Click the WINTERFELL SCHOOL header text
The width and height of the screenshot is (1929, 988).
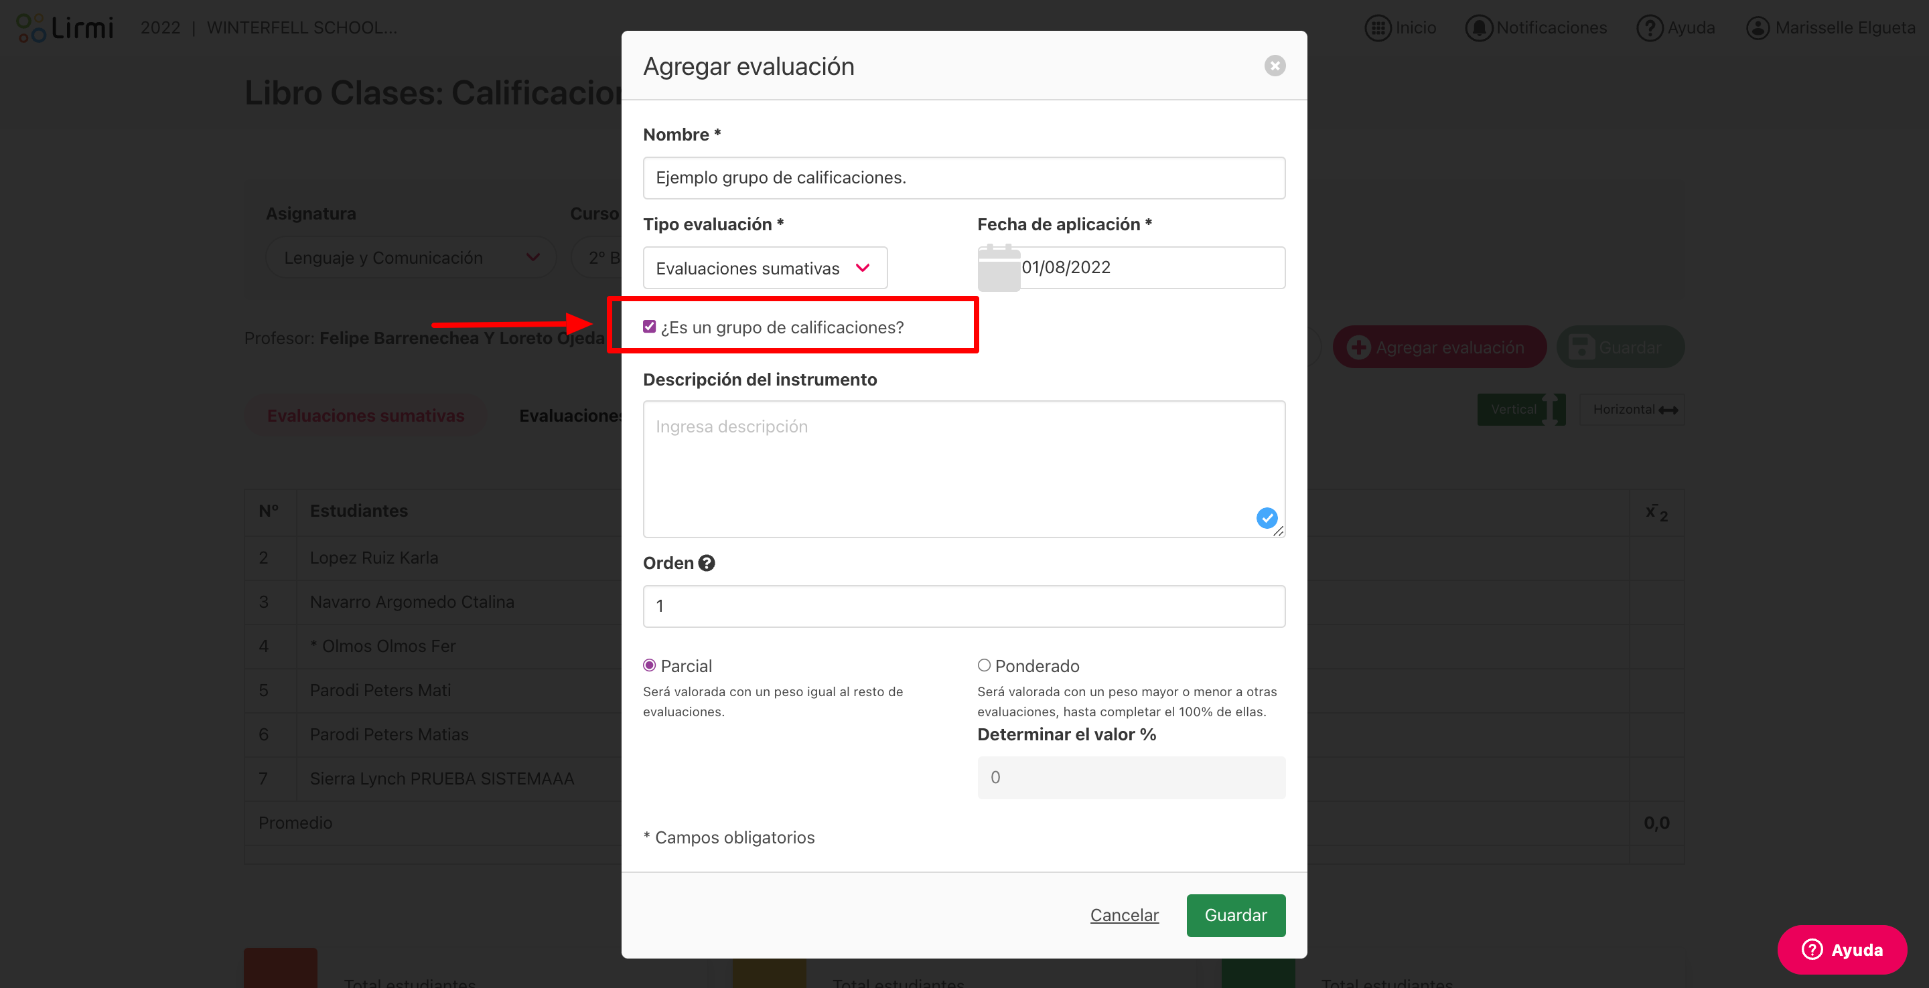[302, 27]
